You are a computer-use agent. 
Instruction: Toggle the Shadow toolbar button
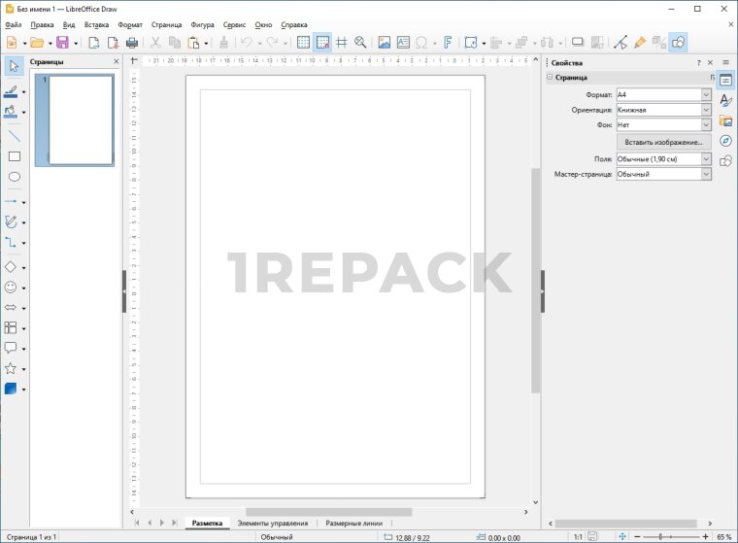tap(578, 43)
